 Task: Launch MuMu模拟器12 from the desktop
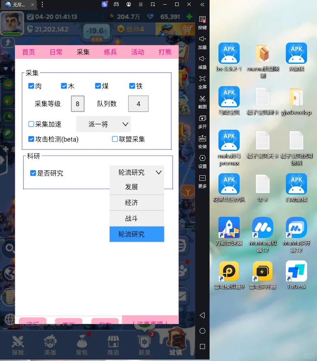click(x=262, y=227)
